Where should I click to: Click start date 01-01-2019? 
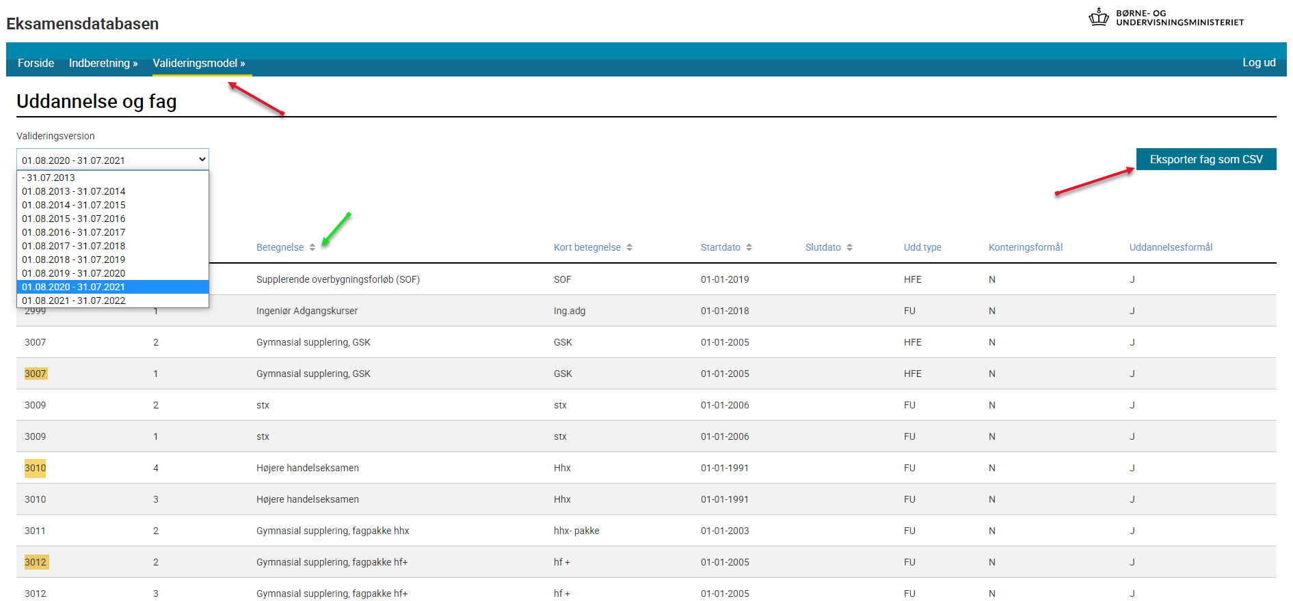pyautogui.click(x=725, y=279)
